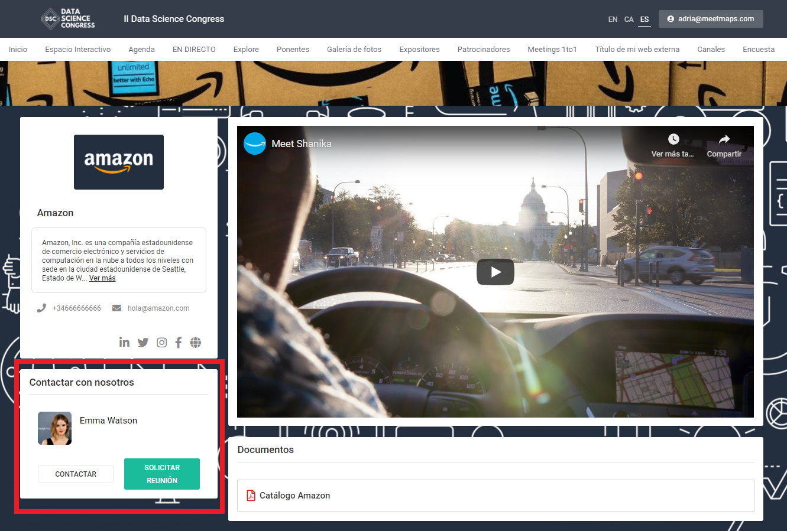The height and width of the screenshot is (531, 787).
Task: Open the Espacio Interactivo menu item
Action: pos(78,49)
